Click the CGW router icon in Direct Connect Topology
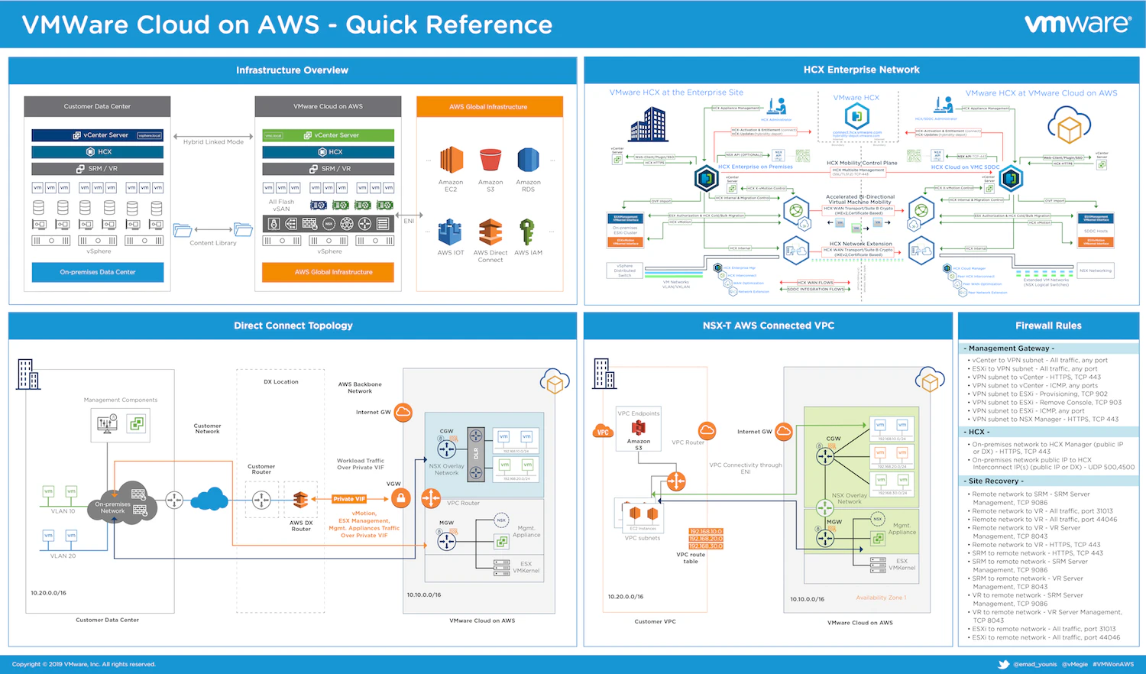 [x=447, y=449]
